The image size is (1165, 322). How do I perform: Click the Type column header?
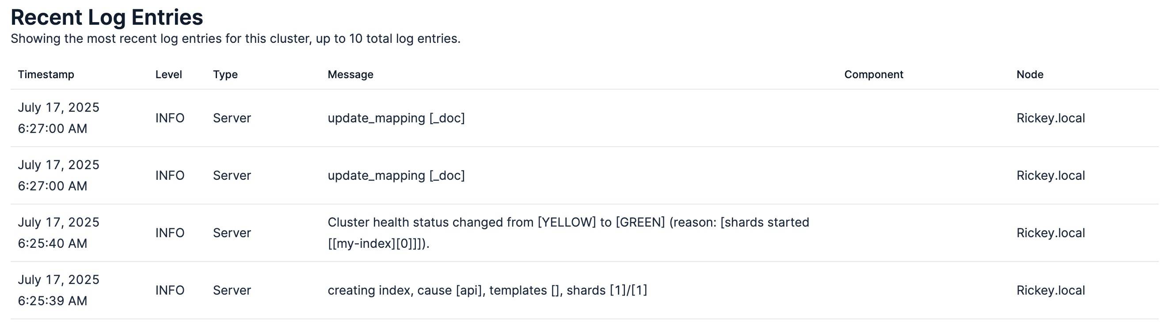pos(225,75)
